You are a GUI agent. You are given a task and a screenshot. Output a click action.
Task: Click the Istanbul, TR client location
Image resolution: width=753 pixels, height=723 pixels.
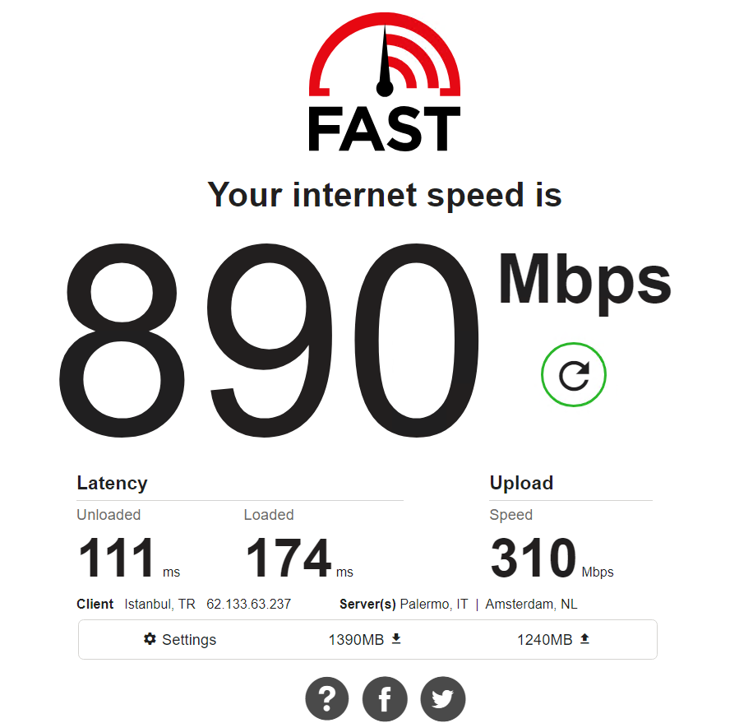pyautogui.click(x=160, y=604)
